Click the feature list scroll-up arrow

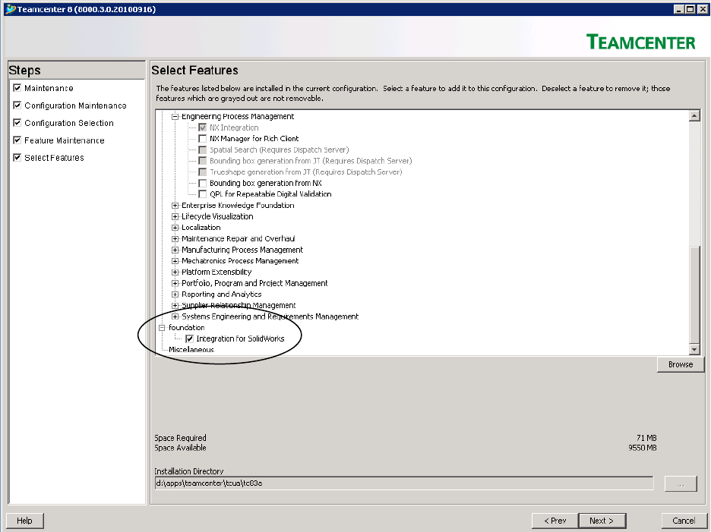pos(694,115)
